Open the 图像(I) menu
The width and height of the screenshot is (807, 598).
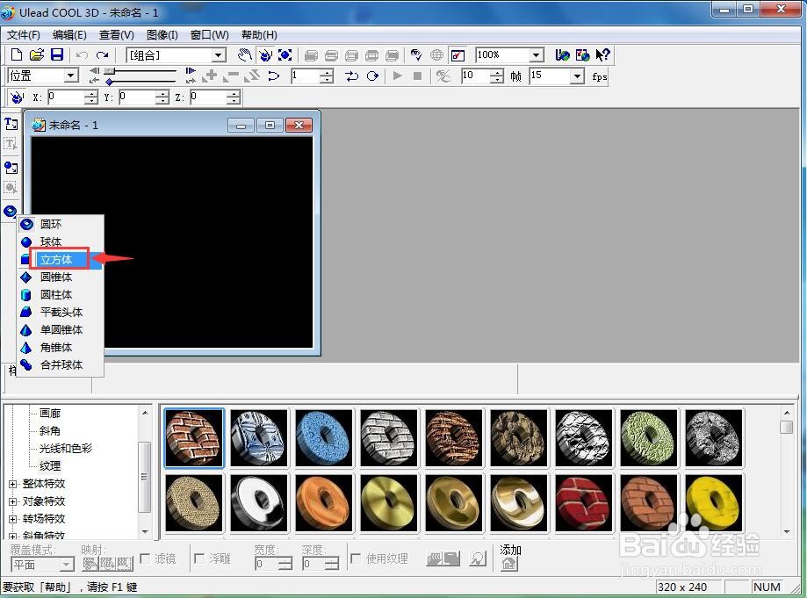coord(162,35)
